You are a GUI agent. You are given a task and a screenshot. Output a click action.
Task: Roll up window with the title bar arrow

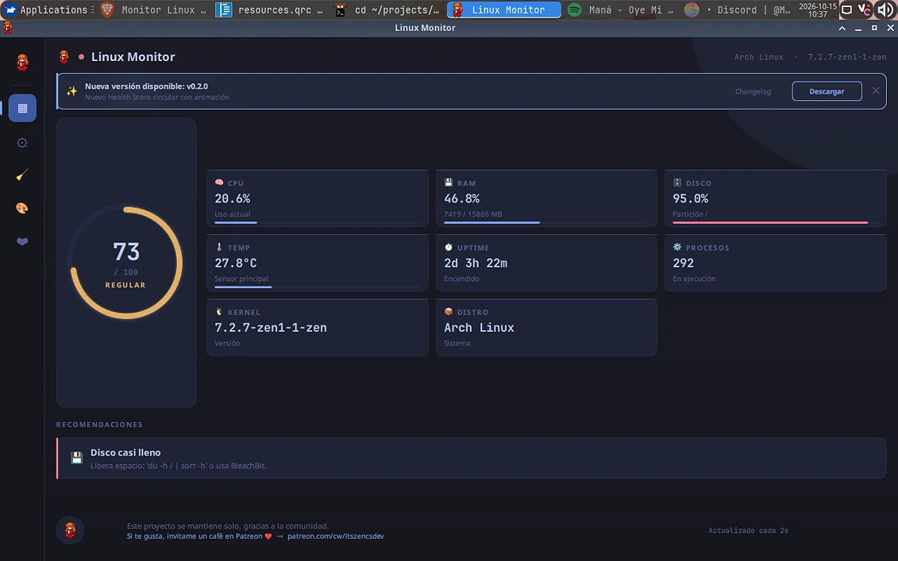pos(842,28)
